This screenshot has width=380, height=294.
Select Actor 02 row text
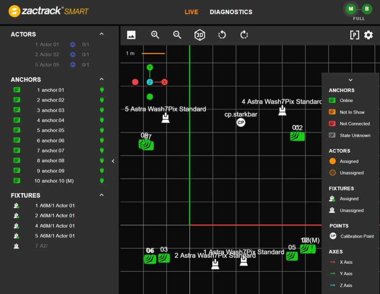[x=47, y=55]
